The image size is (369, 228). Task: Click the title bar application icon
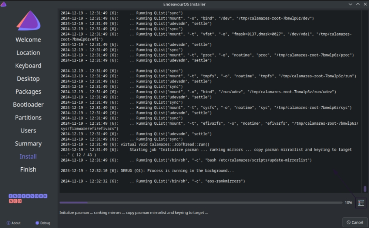4,4
